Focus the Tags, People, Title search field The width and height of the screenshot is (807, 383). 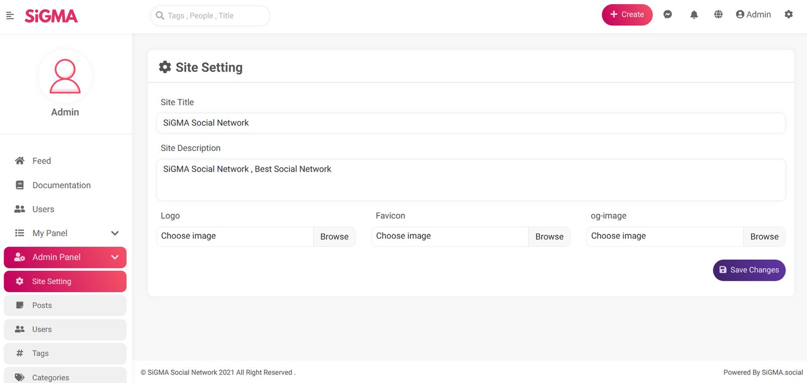click(x=210, y=16)
